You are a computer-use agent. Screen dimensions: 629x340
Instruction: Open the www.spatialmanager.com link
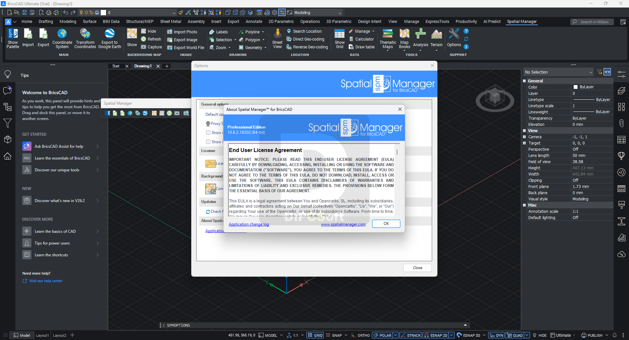(x=343, y=224)
